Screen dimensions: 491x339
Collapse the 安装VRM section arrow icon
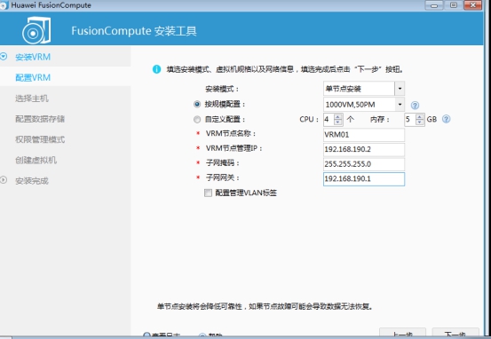point(4,56)
